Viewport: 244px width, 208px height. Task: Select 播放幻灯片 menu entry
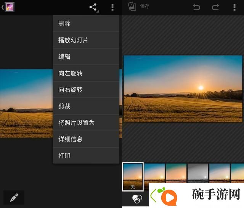pyautogui.click(x=86, y=40)
